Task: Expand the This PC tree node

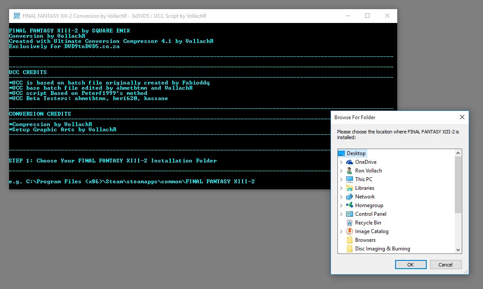Action: (x=341, y=179)
